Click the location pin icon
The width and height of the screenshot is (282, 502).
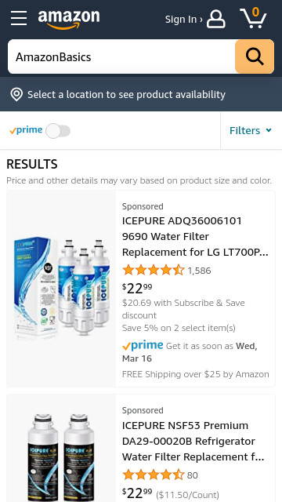pos(16,95)
